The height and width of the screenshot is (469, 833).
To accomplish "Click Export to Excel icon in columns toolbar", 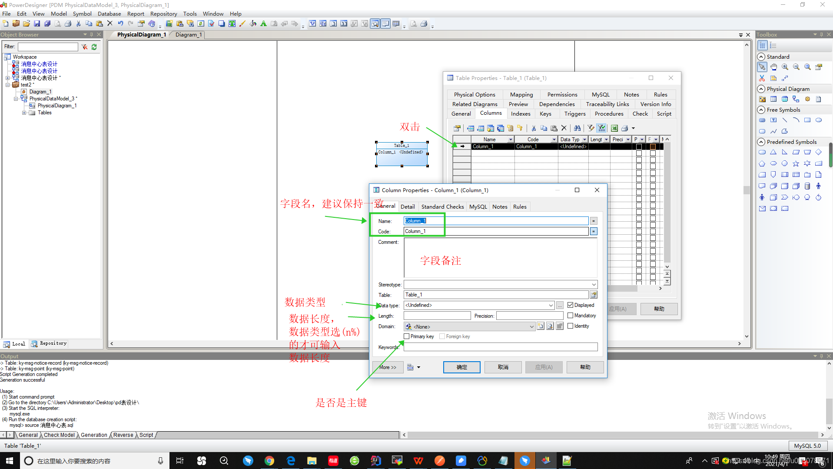I will (614, 128).
